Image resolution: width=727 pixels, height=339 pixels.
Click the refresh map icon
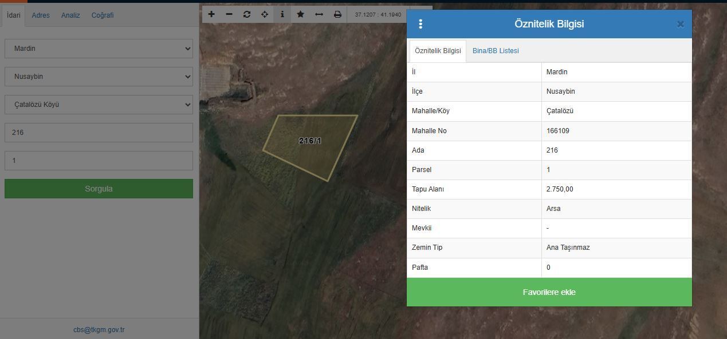tap(247, 14)
